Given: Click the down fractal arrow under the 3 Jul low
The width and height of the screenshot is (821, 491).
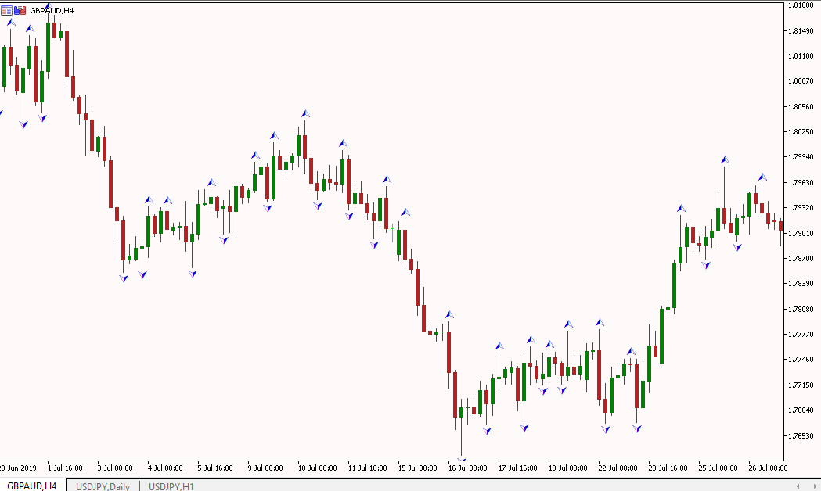Looking at the screenshot, I should [124, 278].
